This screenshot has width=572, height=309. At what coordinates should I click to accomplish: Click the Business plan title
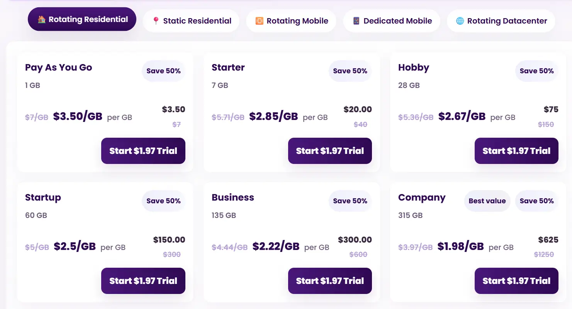233,198
